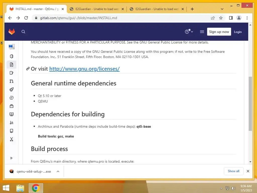Close the third E2Guardian tab
Viewport: 257px width, 193px height.
coord(183,9)
